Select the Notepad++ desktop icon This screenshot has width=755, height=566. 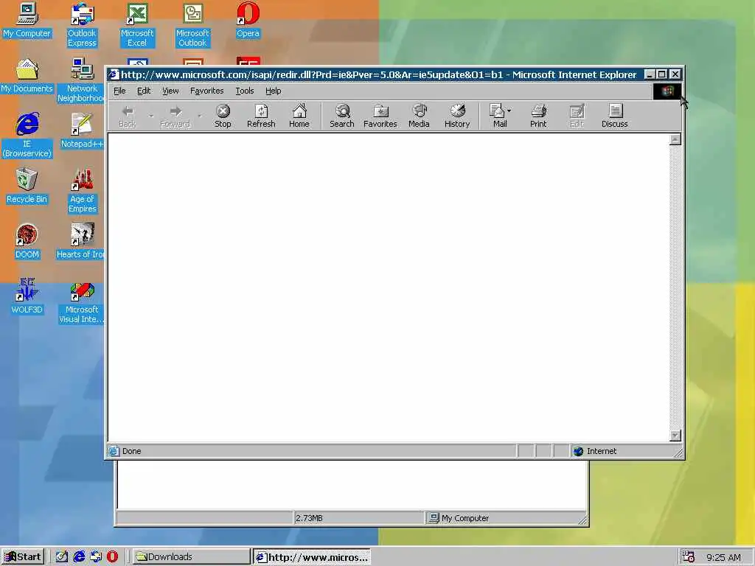[82, 131]
